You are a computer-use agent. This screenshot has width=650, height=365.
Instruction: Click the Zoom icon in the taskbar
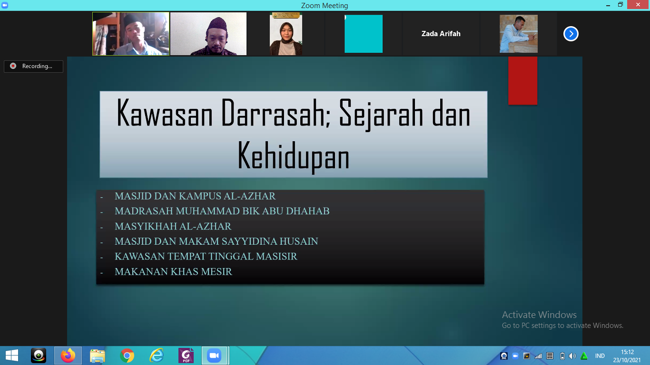(215, 355)
